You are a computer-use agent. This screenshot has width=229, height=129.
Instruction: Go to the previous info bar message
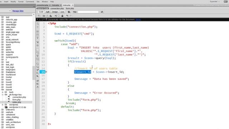click(37, 19)
